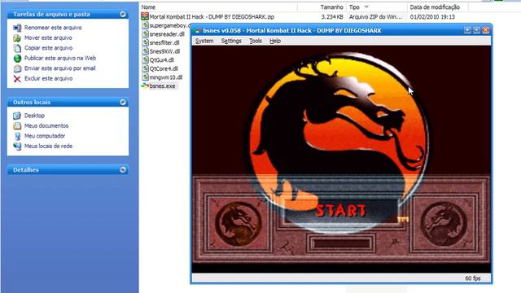
Task: Click the Tipo column sort arrow
Action: tap(366, 7)
